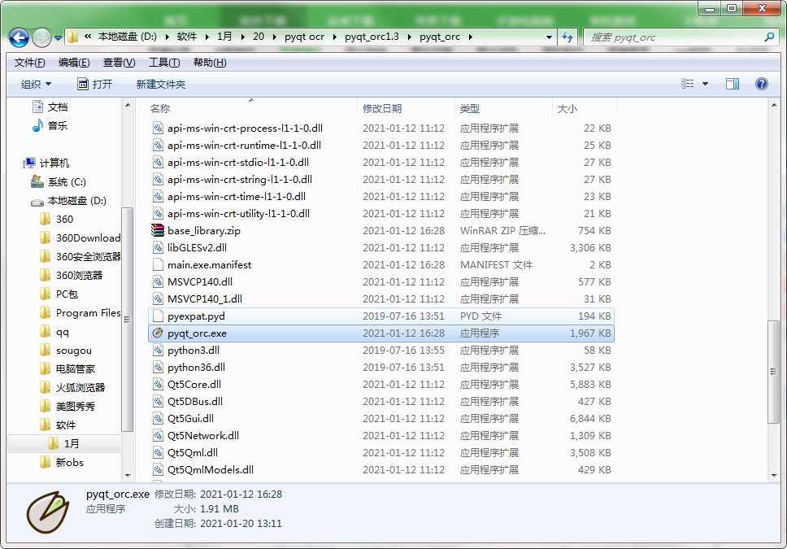Select MSVCP140_1.dll file name
The height and width of the screenshot is (549, 787).
205,298
